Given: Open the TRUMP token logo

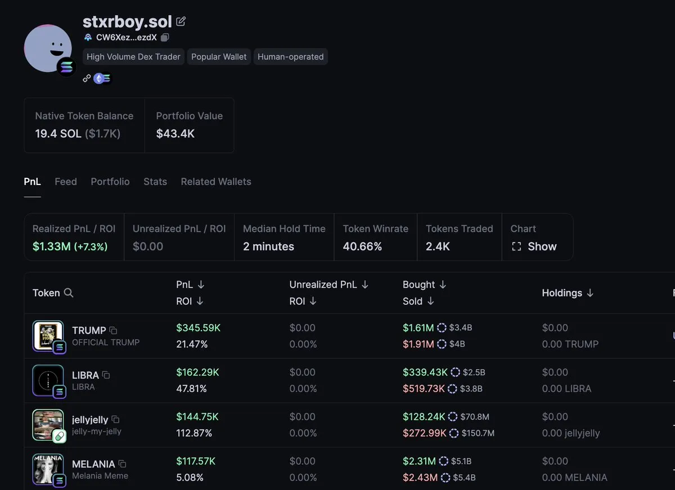Looking at the screenshot, I should [x=48, y=336].
